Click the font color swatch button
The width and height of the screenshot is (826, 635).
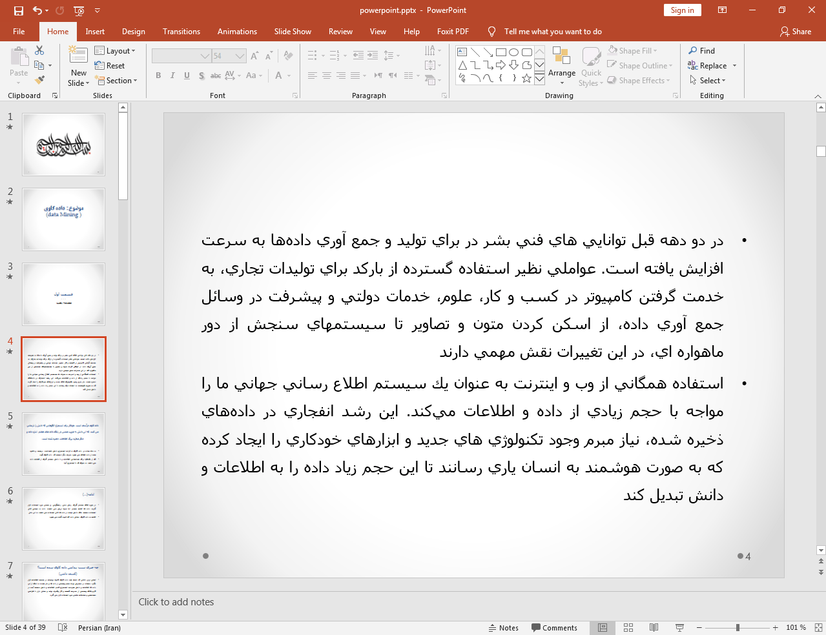[279, 76]
